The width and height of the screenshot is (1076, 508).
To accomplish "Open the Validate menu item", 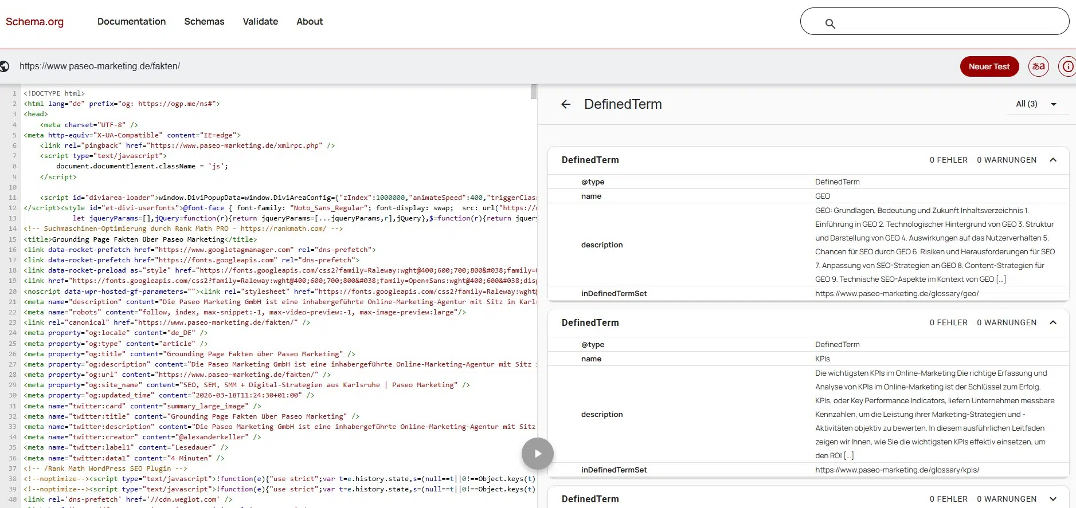I will coord(260,21).
